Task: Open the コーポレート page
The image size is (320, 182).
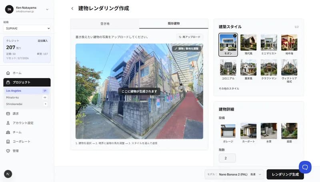Action: pos(27,141)
